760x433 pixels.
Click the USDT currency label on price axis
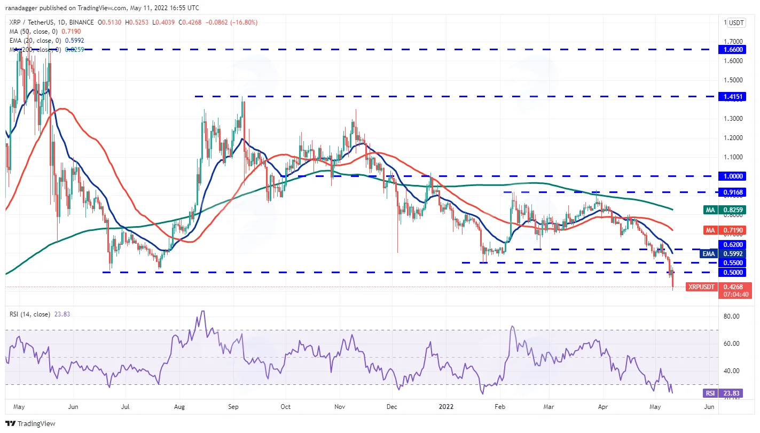point(737,23)
